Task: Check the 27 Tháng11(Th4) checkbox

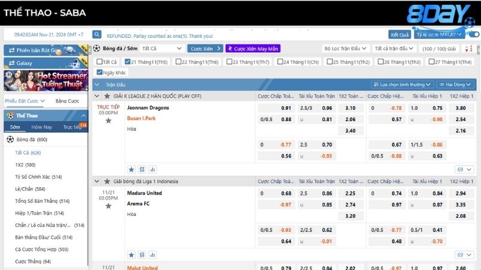Action: 432,62
